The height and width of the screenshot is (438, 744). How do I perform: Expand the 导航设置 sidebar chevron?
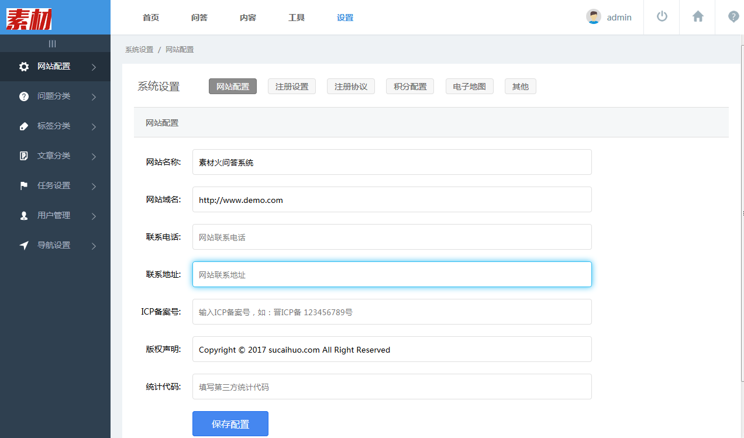point(94,246)
